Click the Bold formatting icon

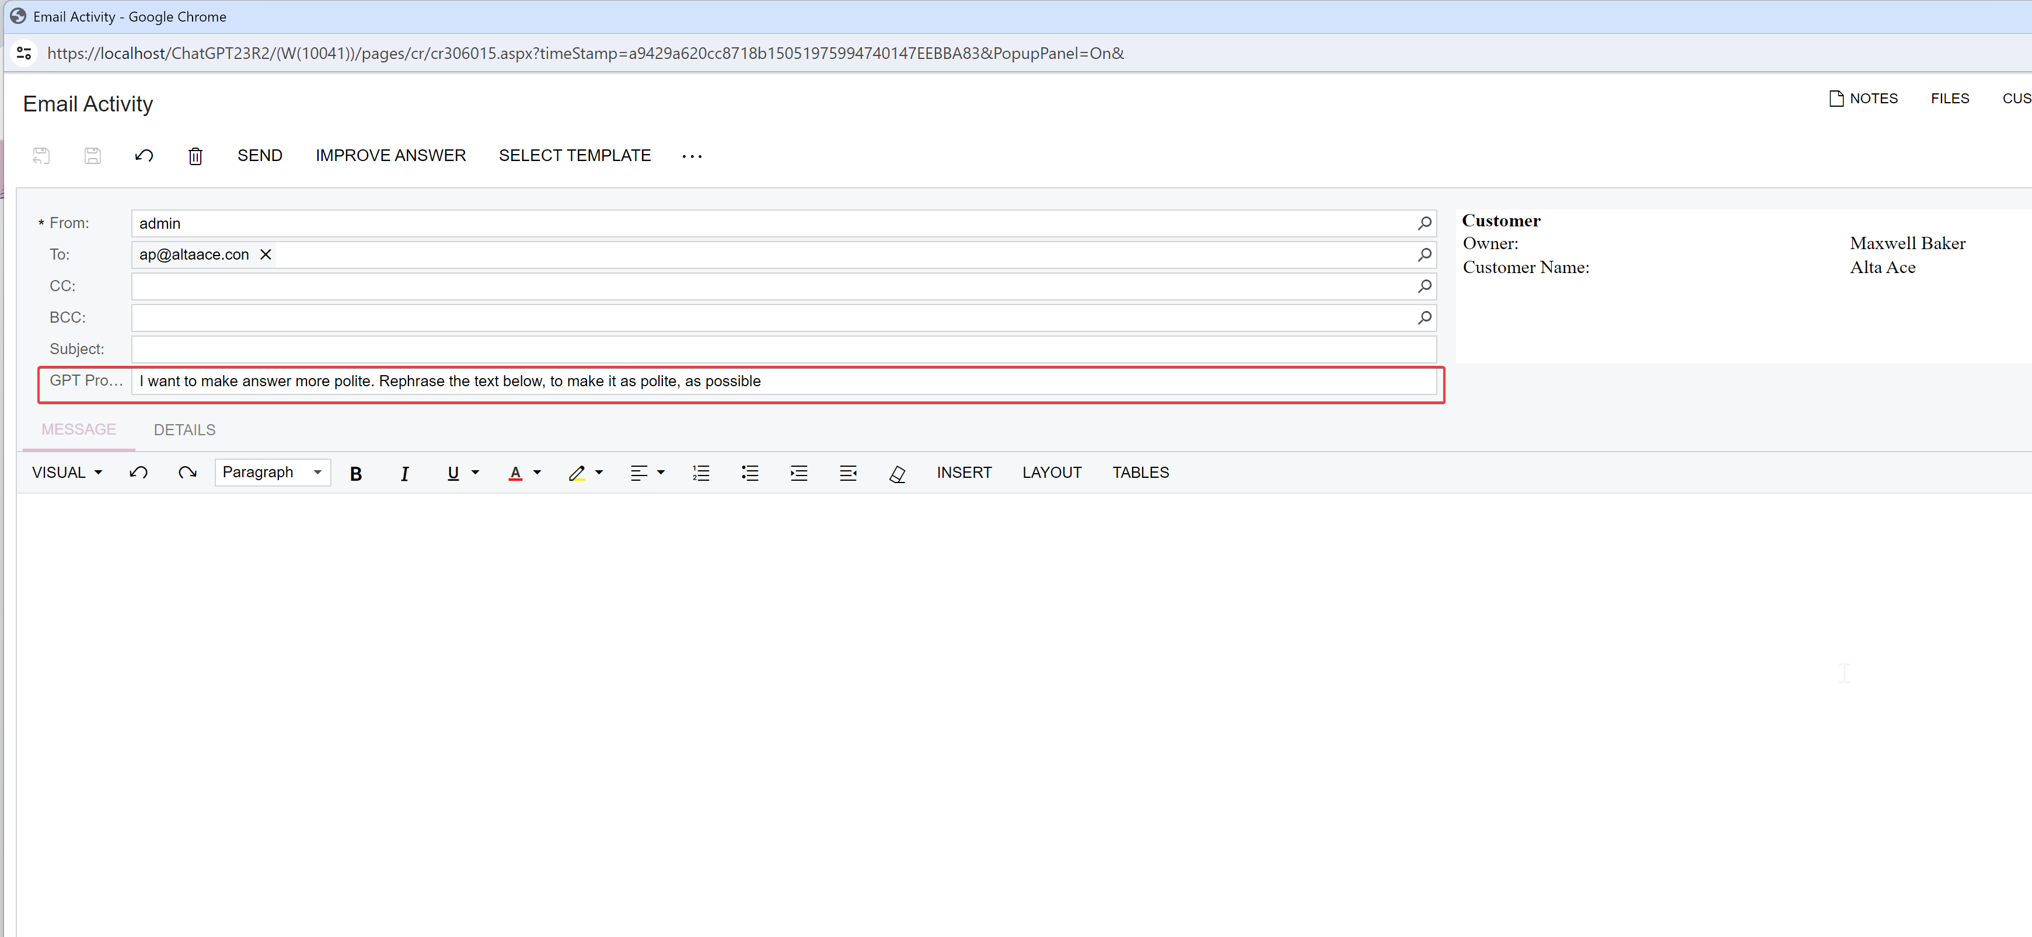(357, 472)
